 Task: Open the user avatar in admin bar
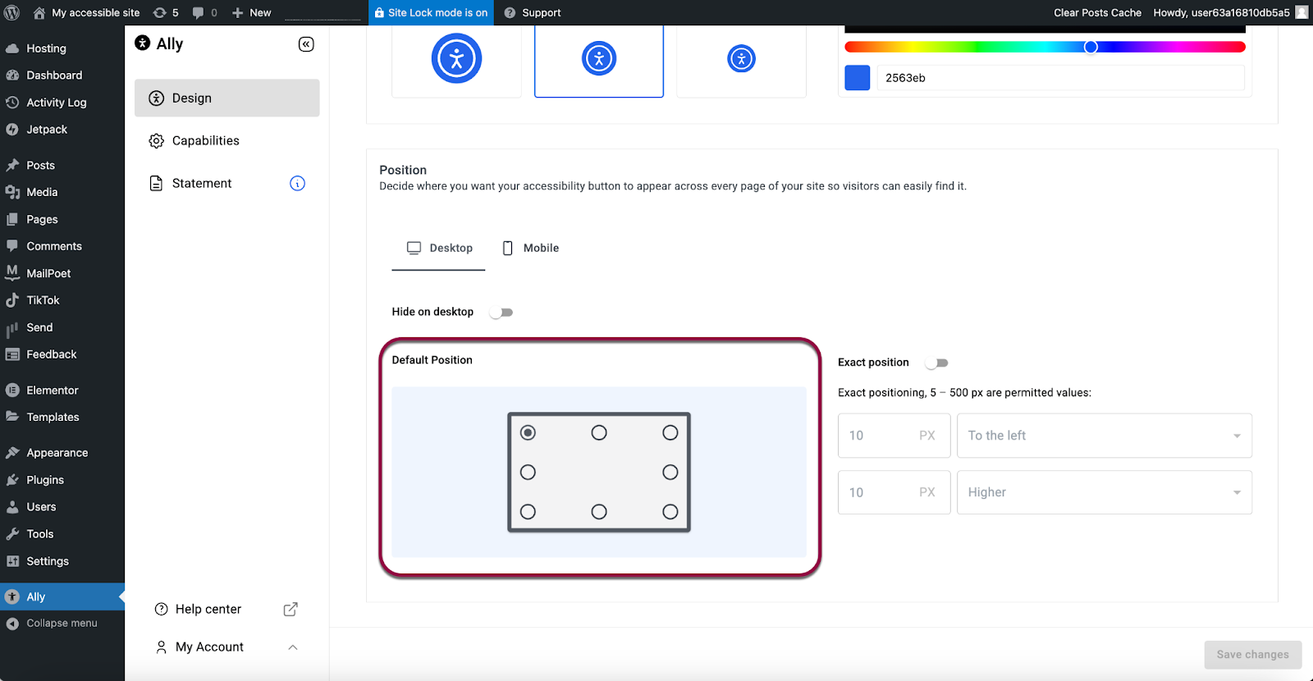pyautogui.click(x=1302, y=12)
